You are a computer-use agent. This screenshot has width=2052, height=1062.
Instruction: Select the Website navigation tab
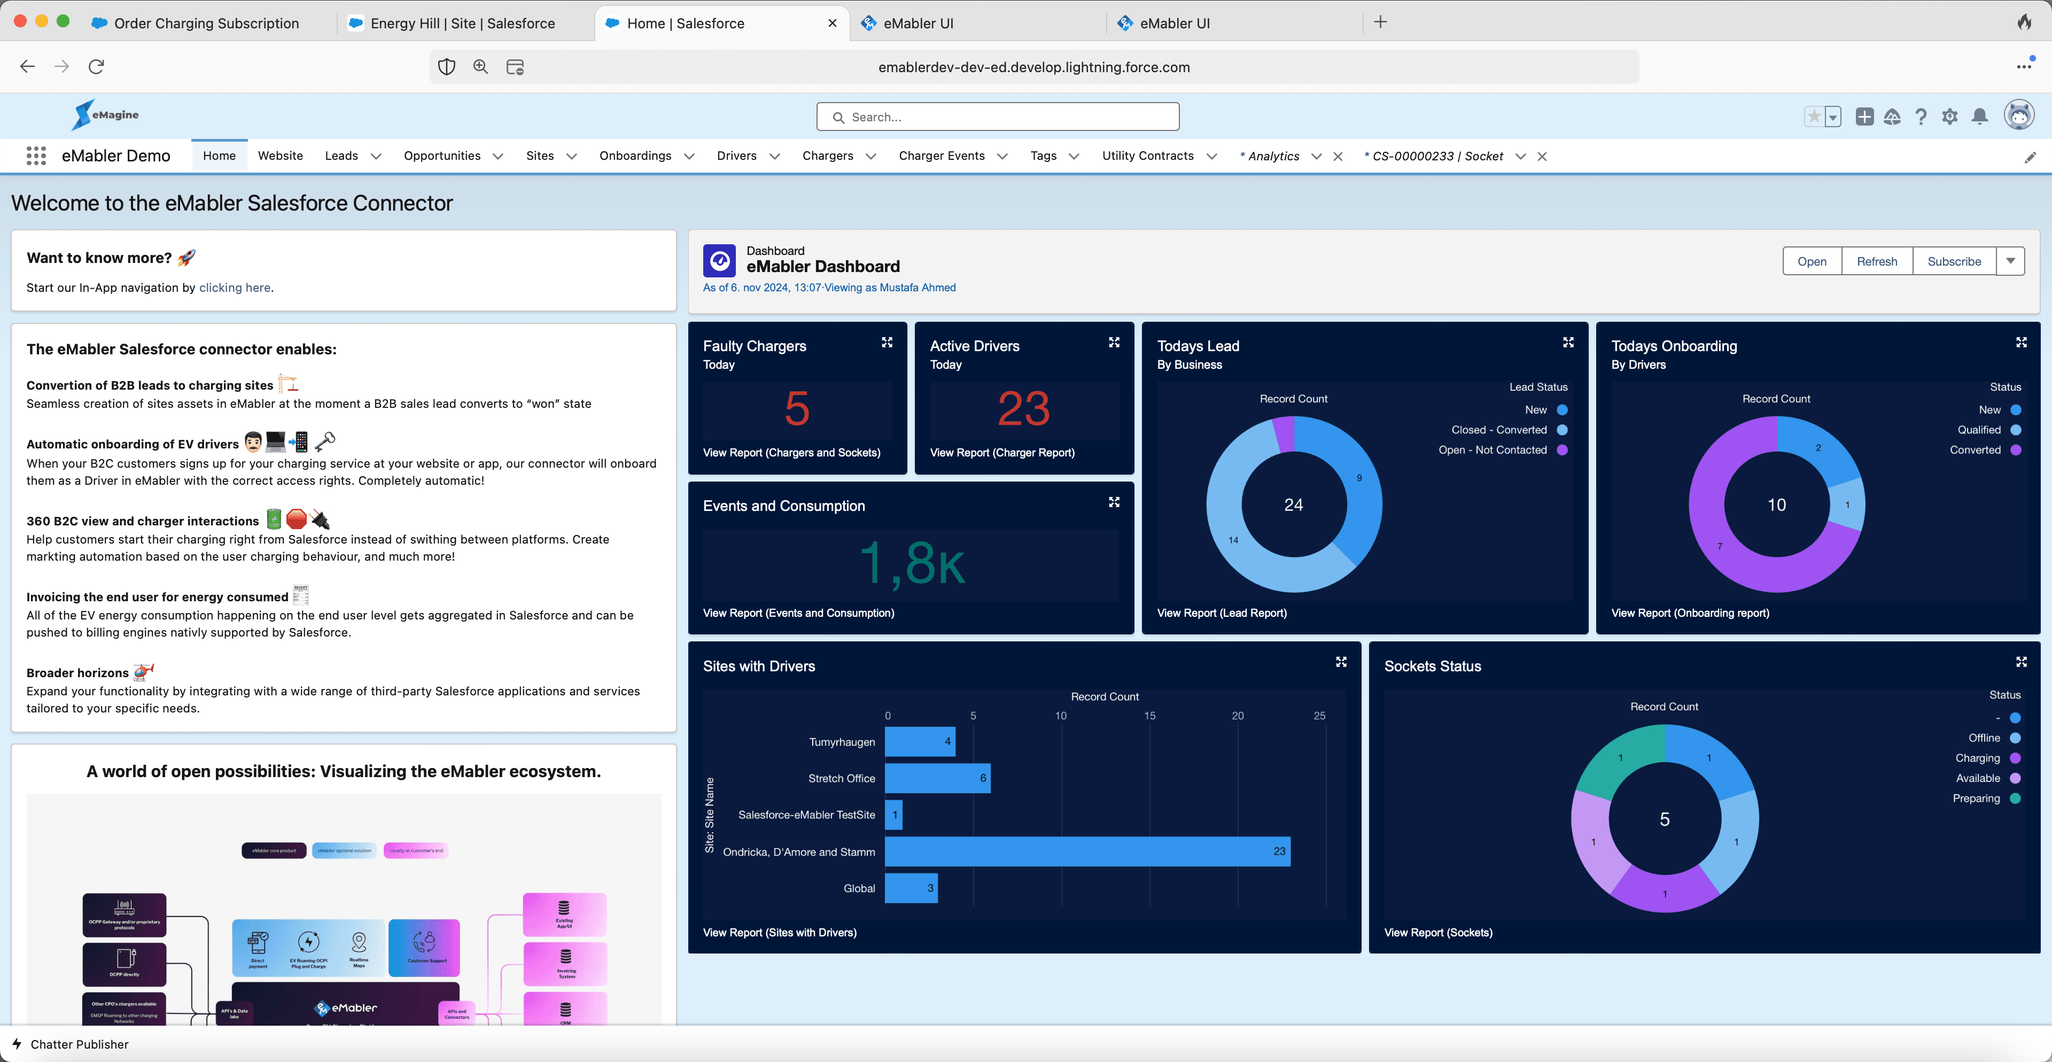[281, 156]
